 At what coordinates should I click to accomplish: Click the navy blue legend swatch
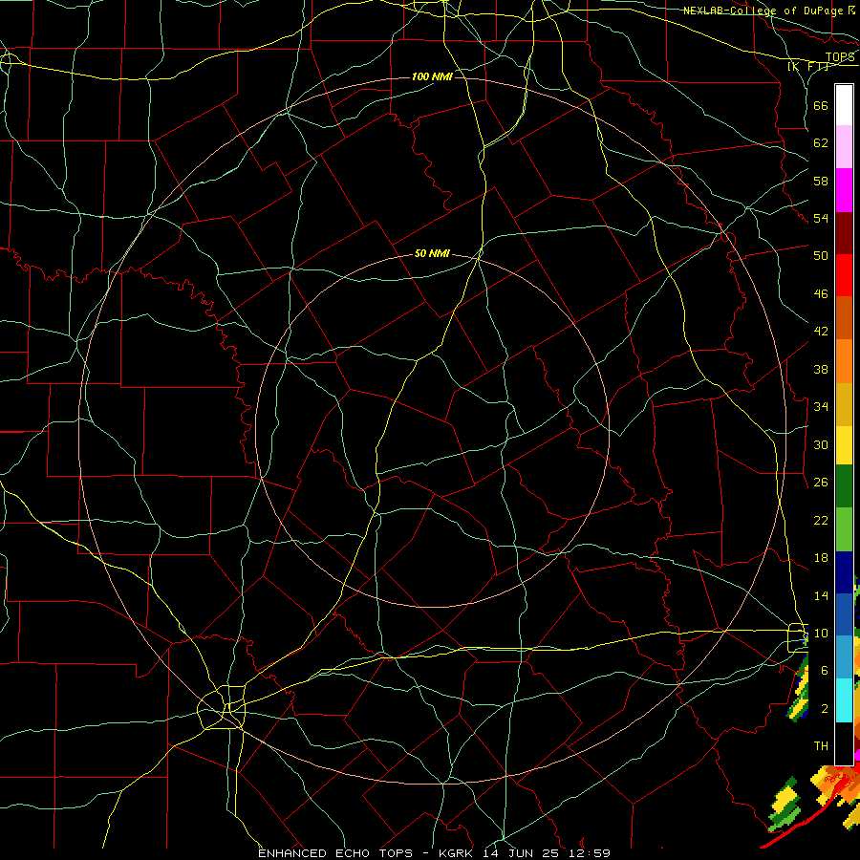[844, 572]
